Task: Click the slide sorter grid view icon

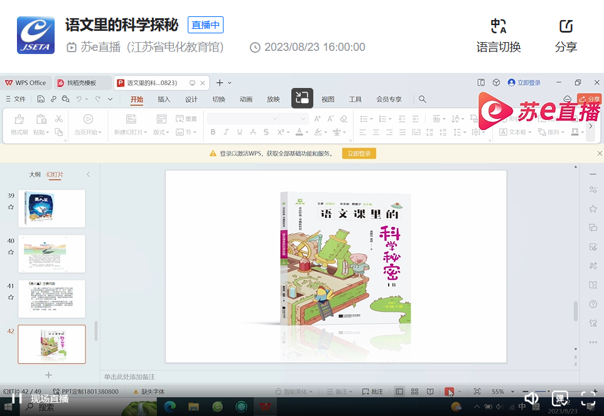Action: click(x=415, y=391)
